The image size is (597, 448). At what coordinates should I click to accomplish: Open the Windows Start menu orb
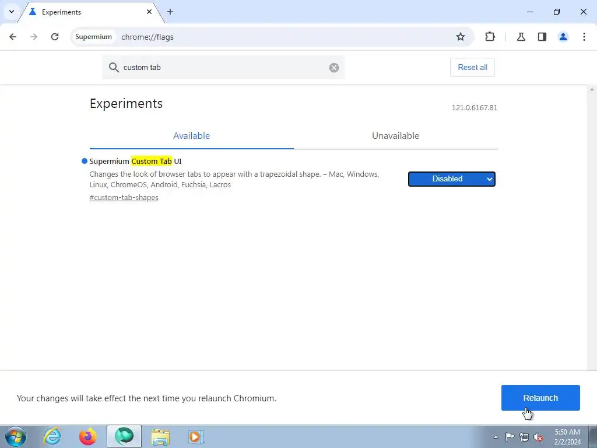pos(16,436)
